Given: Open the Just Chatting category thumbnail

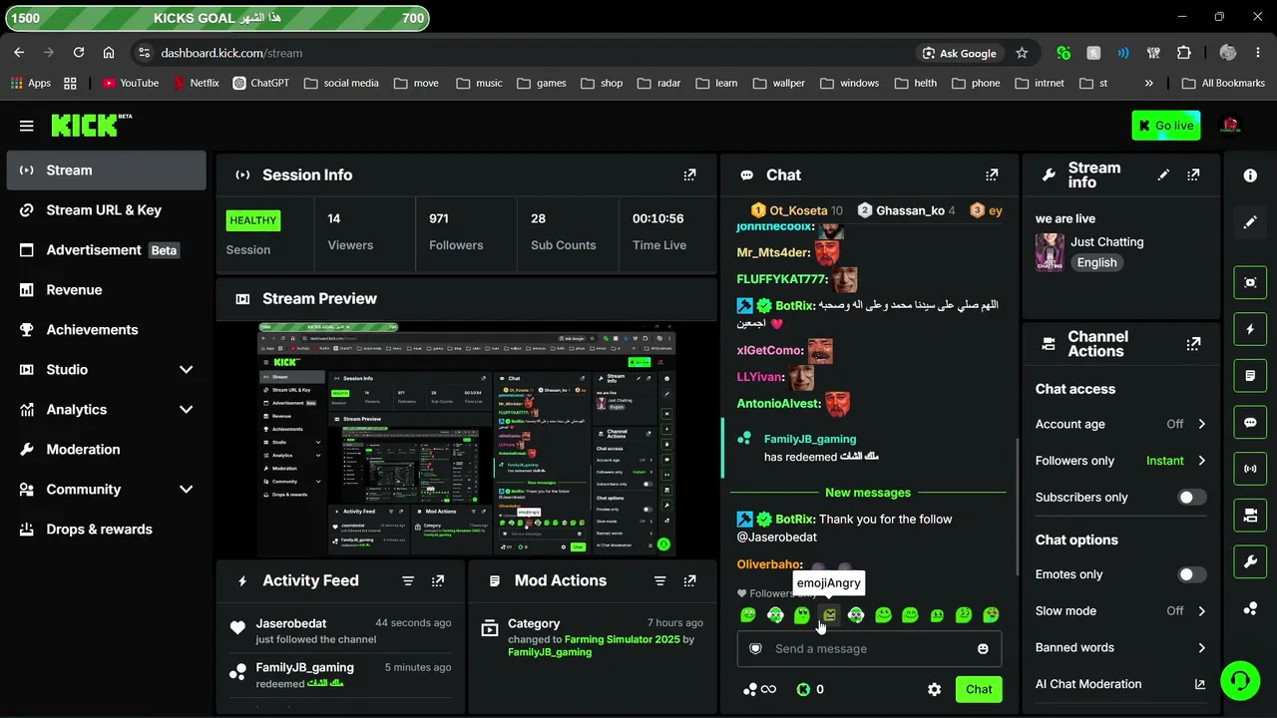Looking at the screenshot, I should pyautogui.click(x=1050, y=252).
